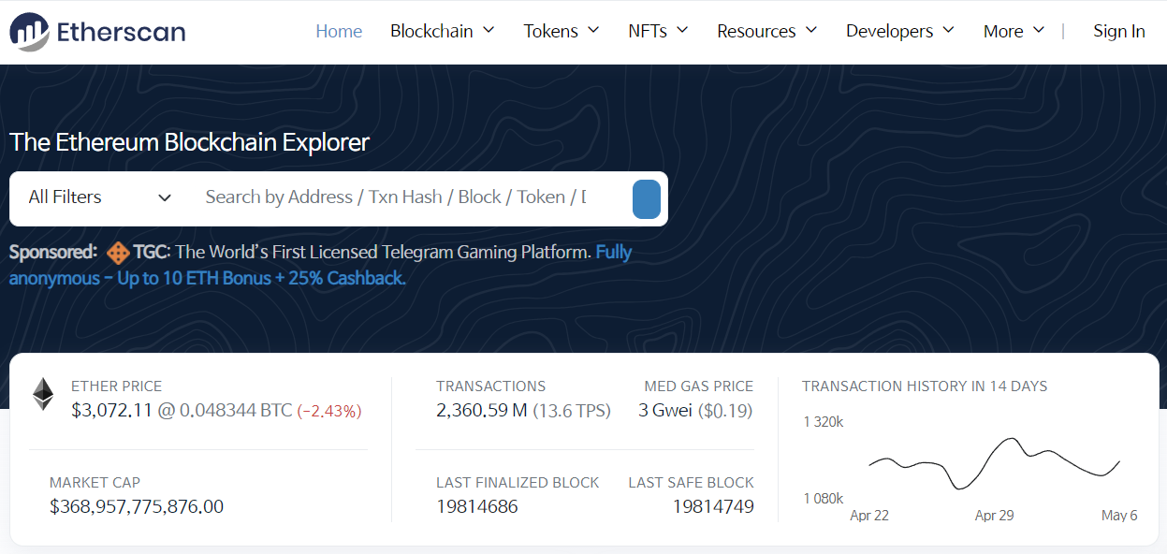Viewport: 1167px width, 554px height.
Task: Open the Resources menu
Action: coord(767,31)
